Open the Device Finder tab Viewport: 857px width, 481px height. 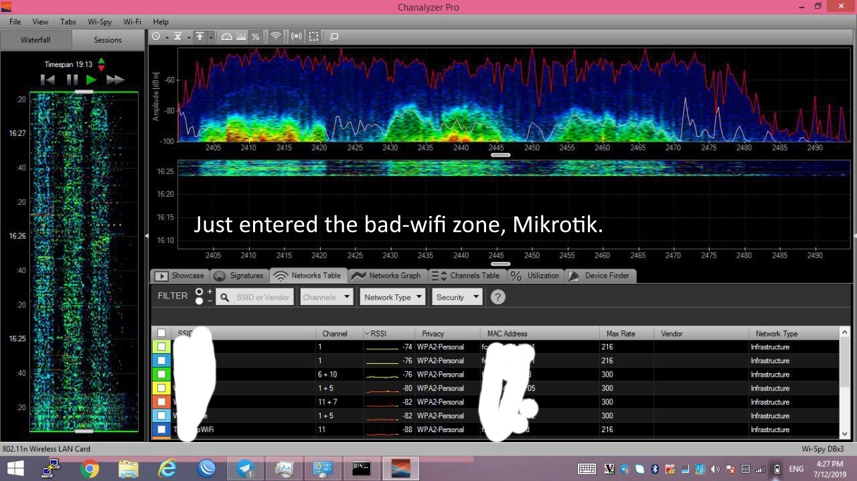tap(600, 276)
